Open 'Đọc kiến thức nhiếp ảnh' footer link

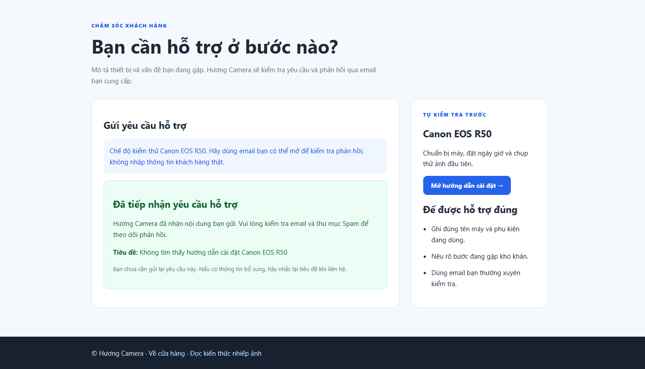226,353
